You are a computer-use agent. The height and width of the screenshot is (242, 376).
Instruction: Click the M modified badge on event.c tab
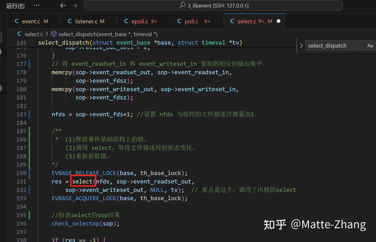[46, 21]
